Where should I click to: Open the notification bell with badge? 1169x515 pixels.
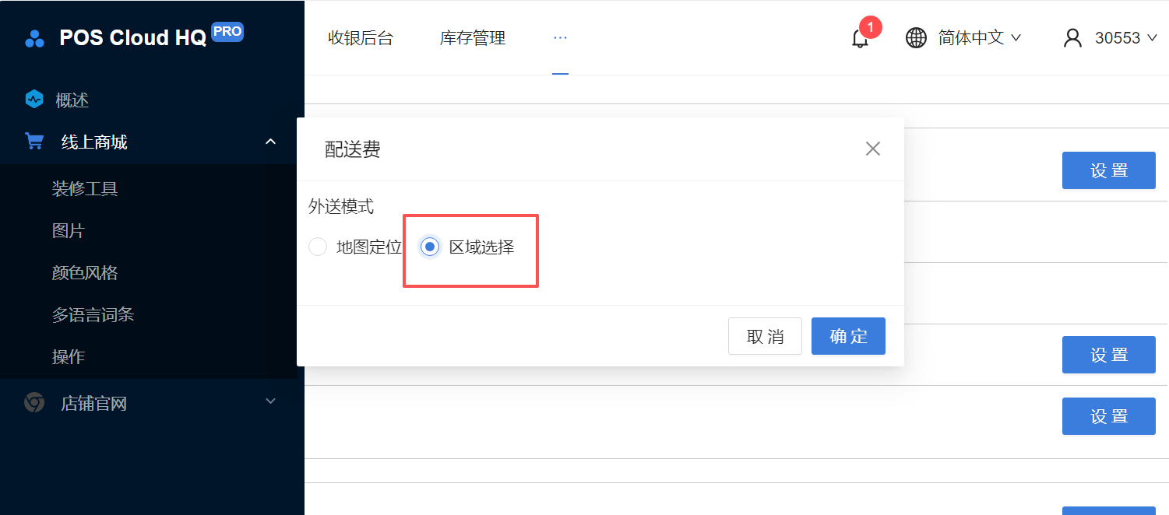click(x=861, y=37)
